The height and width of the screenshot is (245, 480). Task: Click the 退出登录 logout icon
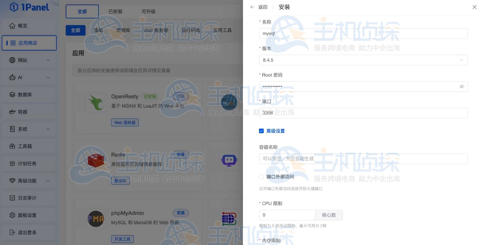[12, 232]
